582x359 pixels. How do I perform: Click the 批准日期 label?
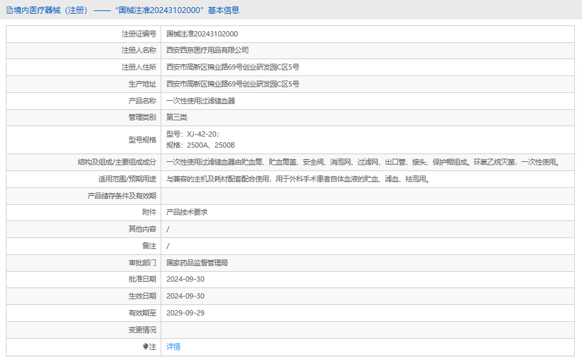(x=142, y=279)
